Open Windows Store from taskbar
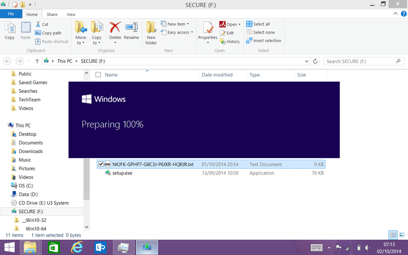This screenshot has height=255, width=408. pyautogui.click(x=54, y=247)
